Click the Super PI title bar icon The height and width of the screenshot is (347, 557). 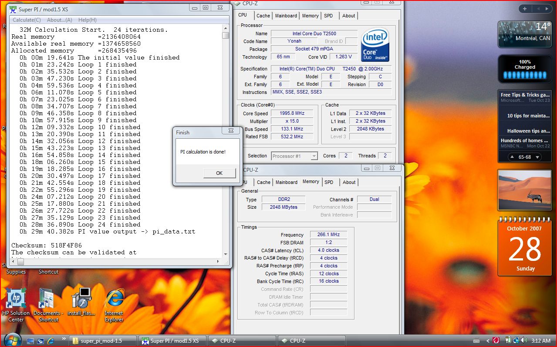[13, 9]
